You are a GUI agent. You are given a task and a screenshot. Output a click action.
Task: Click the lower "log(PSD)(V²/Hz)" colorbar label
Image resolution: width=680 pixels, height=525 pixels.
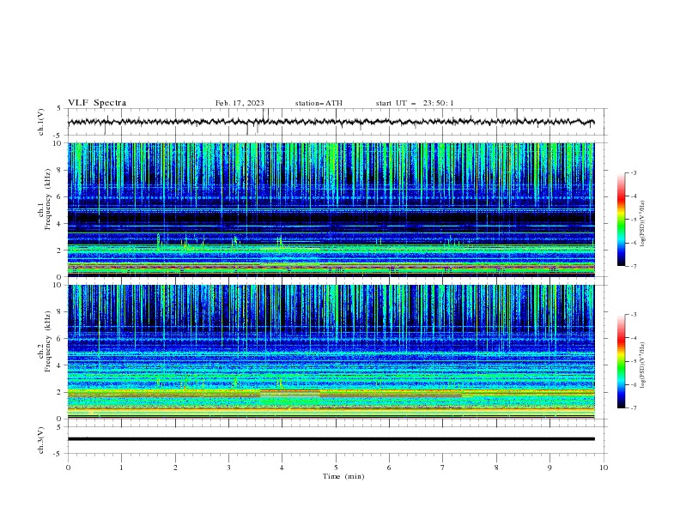click(x=643, y=365)
